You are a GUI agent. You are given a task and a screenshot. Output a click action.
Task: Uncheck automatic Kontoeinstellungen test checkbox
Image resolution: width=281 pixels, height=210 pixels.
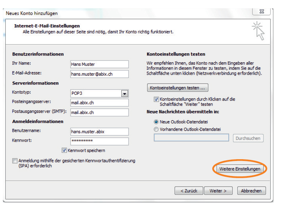click(156, 99)
